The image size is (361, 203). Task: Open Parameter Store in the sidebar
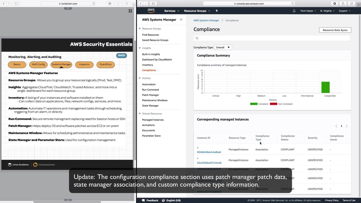151,136
